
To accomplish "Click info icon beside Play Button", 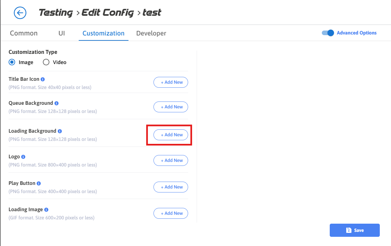I will click(x=39, y=184).
